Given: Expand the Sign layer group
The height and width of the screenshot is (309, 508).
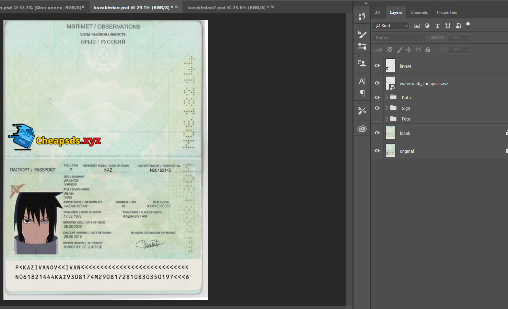Looking at the screenshot, I should tap(387, 108).
